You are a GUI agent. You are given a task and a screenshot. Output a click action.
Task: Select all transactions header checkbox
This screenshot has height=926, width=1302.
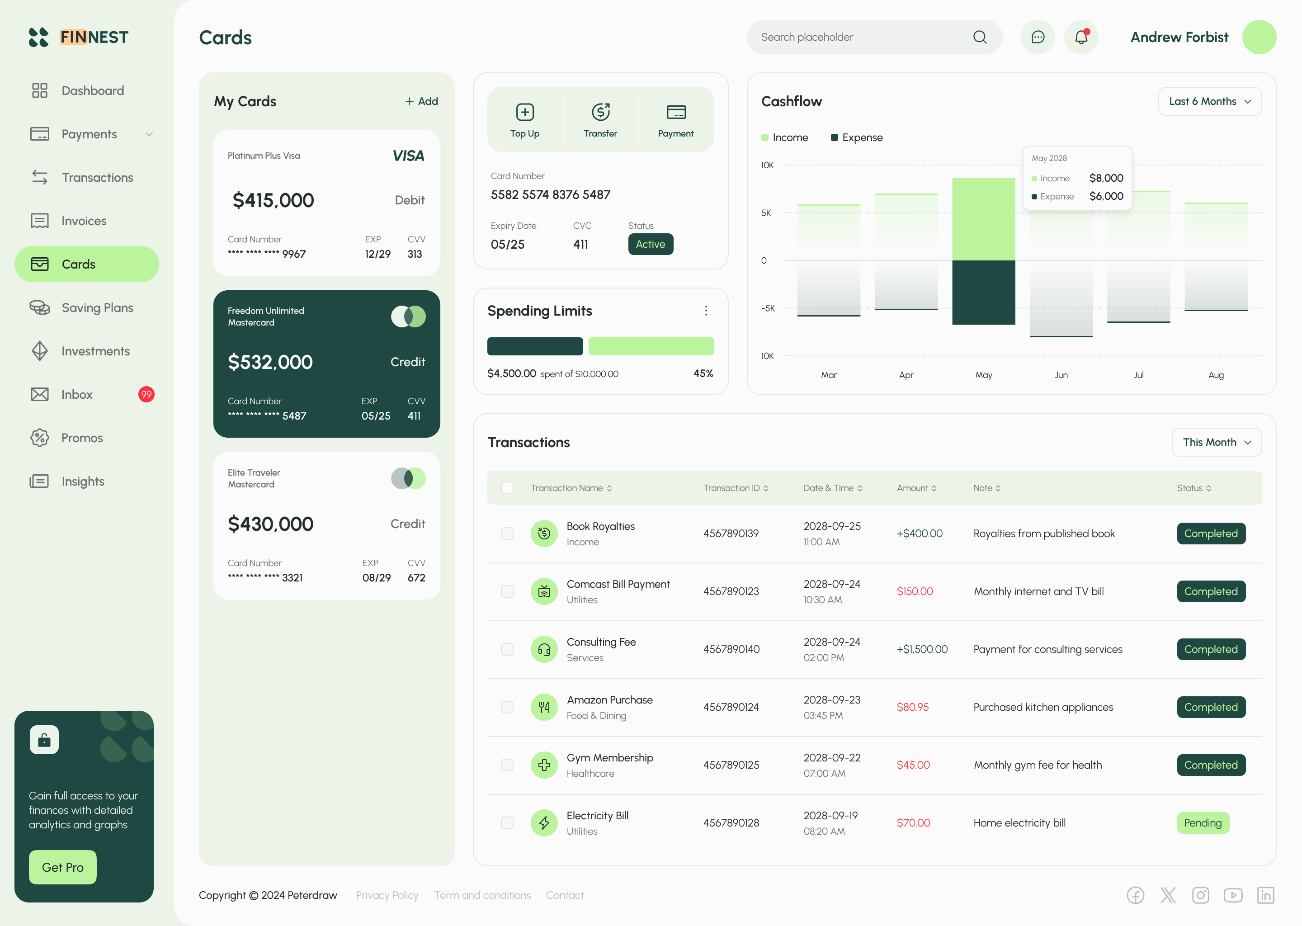(507, 488)
